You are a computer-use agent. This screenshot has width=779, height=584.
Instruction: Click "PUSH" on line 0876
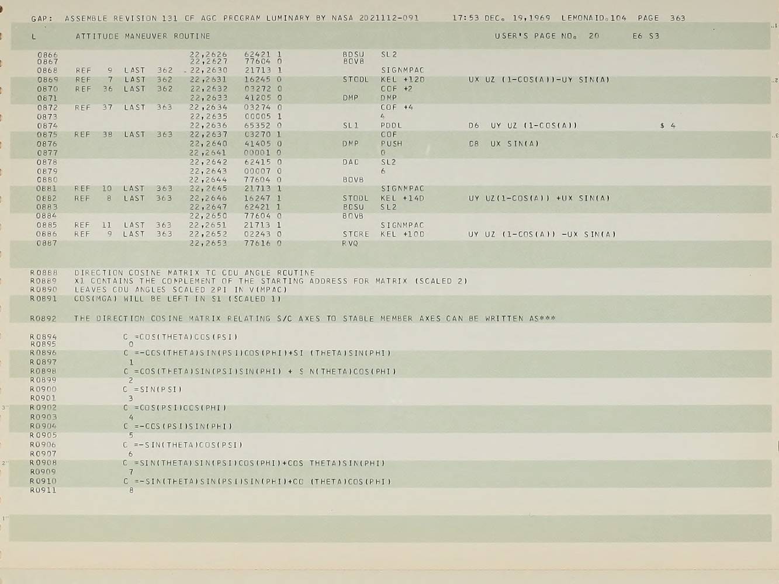coord(391,144)
